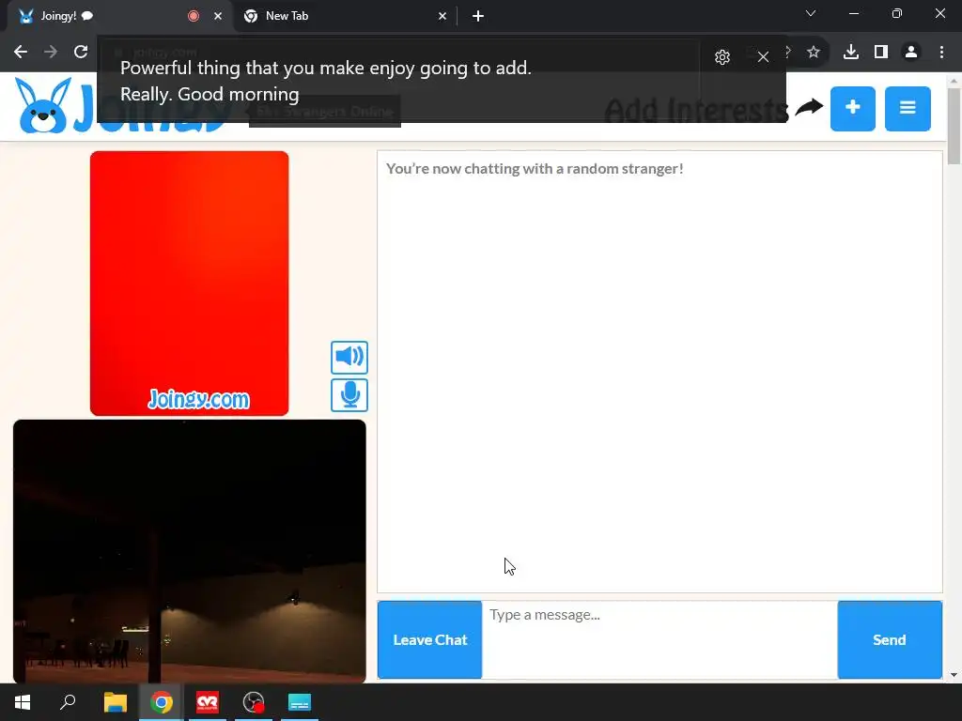The width and height of the screenshot is (962, 721).
Task: Open the on-screen keyboard taskbar app
Action: tap(300, 702)
